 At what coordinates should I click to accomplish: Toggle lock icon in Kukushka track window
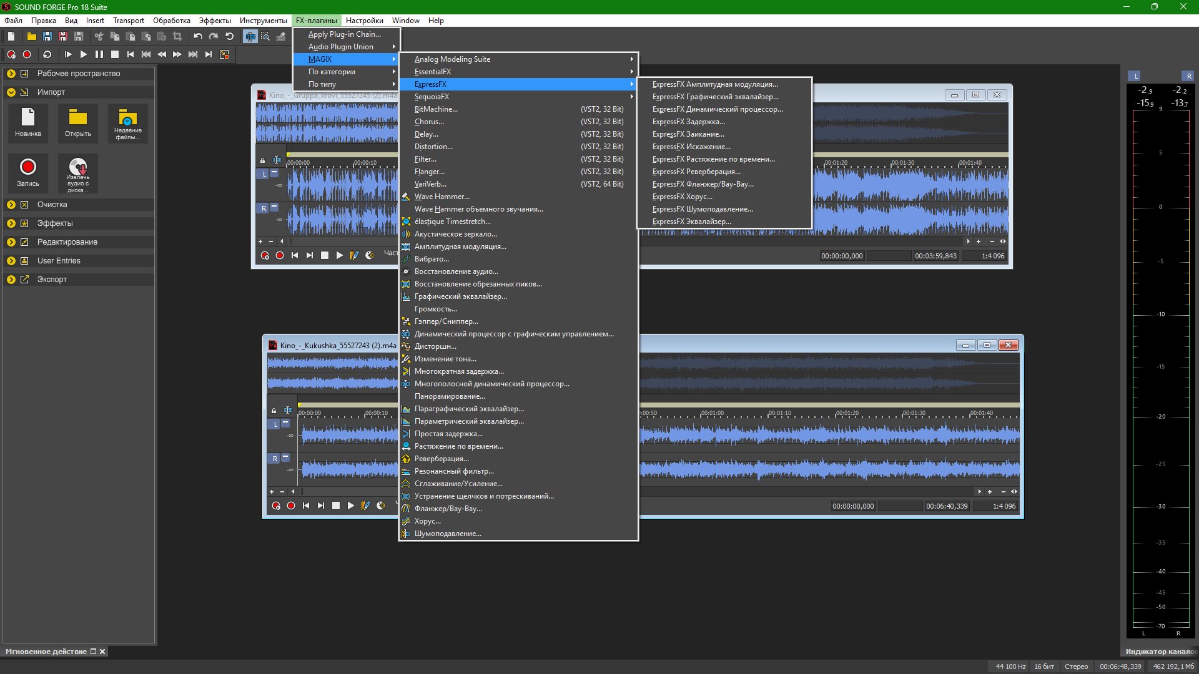pyautogui.click(x=274, y=411)
